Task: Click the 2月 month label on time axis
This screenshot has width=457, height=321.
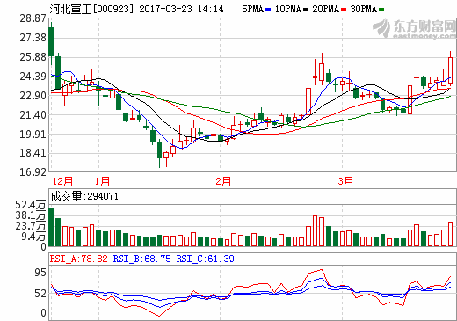Action: coord(223,181)
